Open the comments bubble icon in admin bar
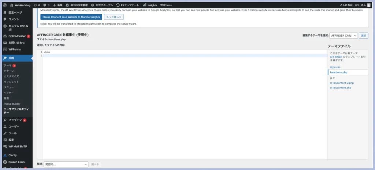 click(x=45, y=5)
